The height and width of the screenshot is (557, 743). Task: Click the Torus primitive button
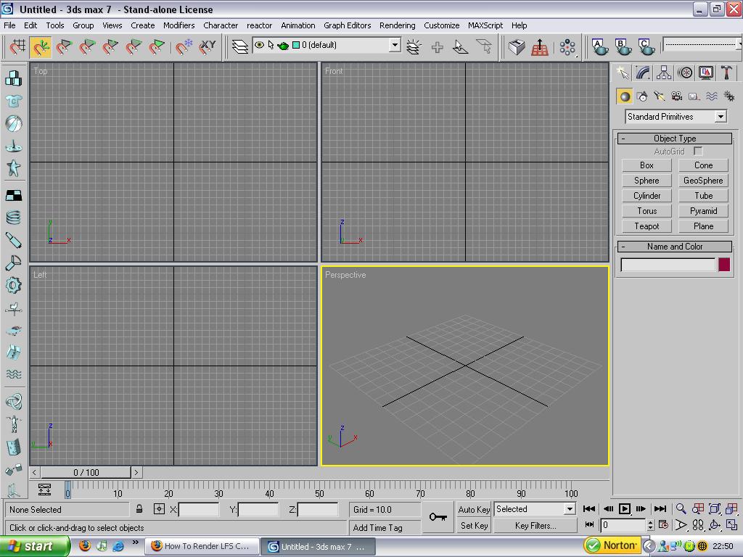[x=646, y=211]
